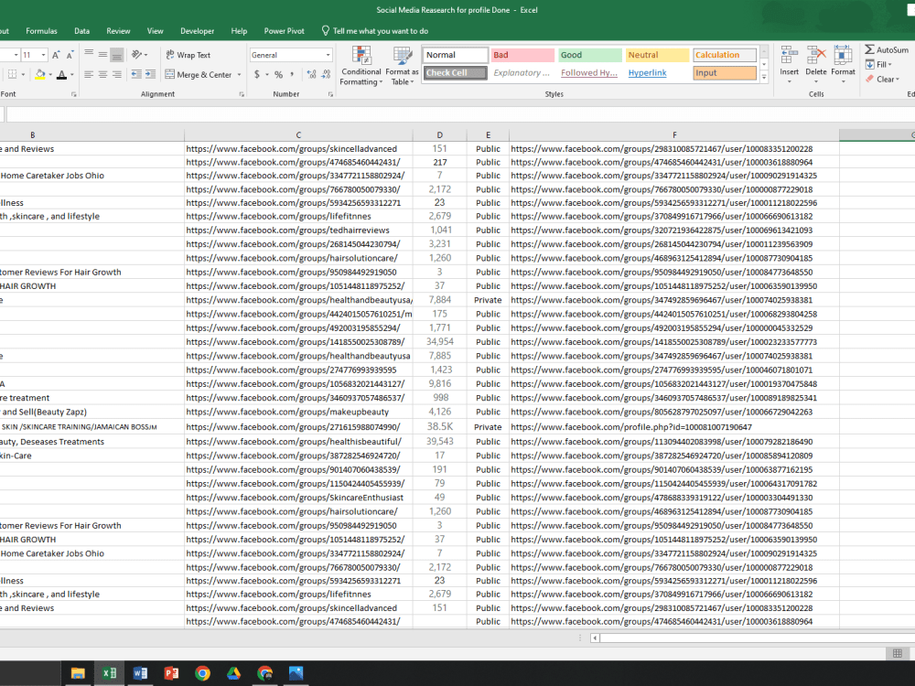Viewport: 915px width, 686px height.
Task: Open the Clear dropdown
Action: [882, 79]
